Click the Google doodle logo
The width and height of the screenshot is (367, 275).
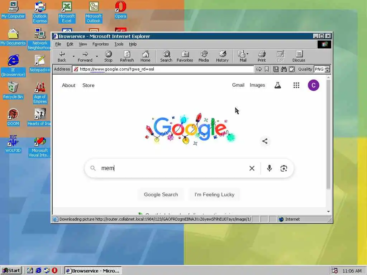(x=190, y=129)
